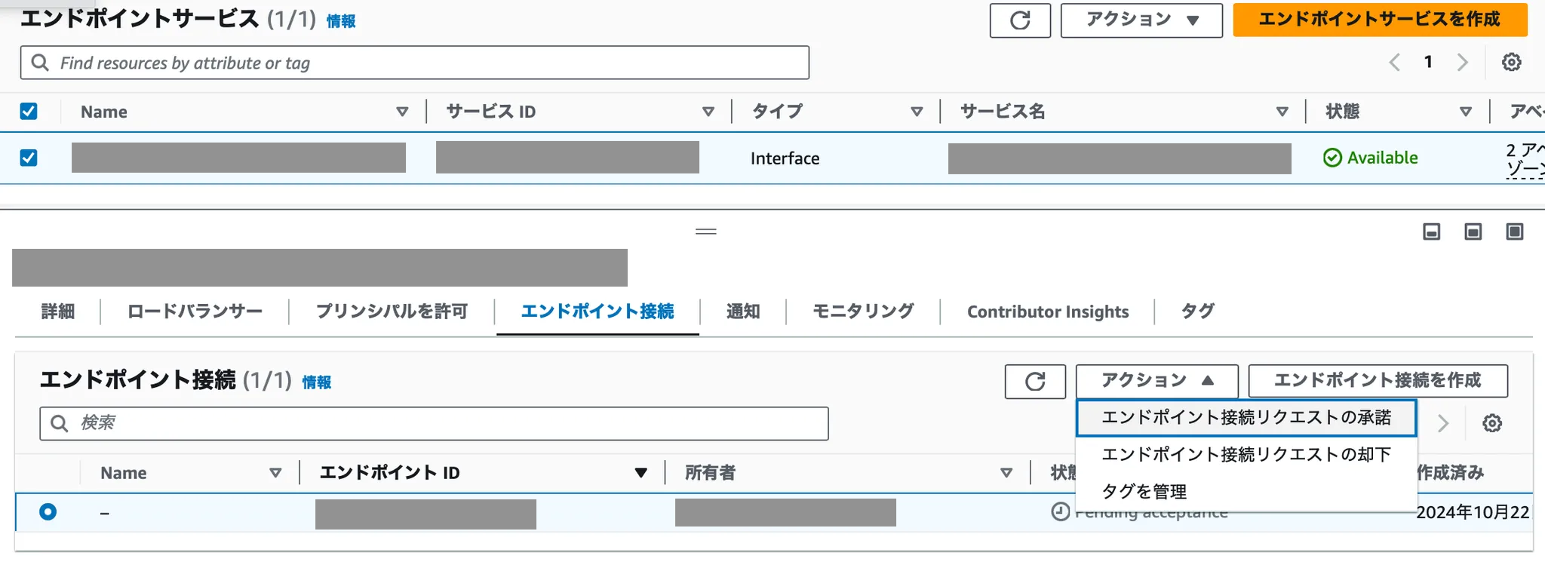
Task: Sort connections by エンドポイント ID column
Action: click(640, 473)
